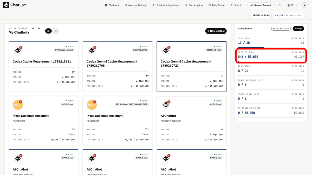Open Account Settings in the top navigation

point(136,5)
